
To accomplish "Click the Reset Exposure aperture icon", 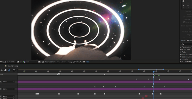I will [x=84, y=62].
